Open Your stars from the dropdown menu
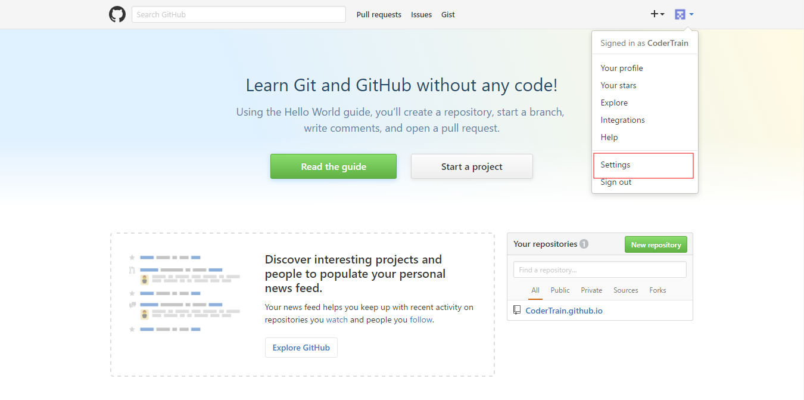804x400 pixels. click(x=618, y=85)
